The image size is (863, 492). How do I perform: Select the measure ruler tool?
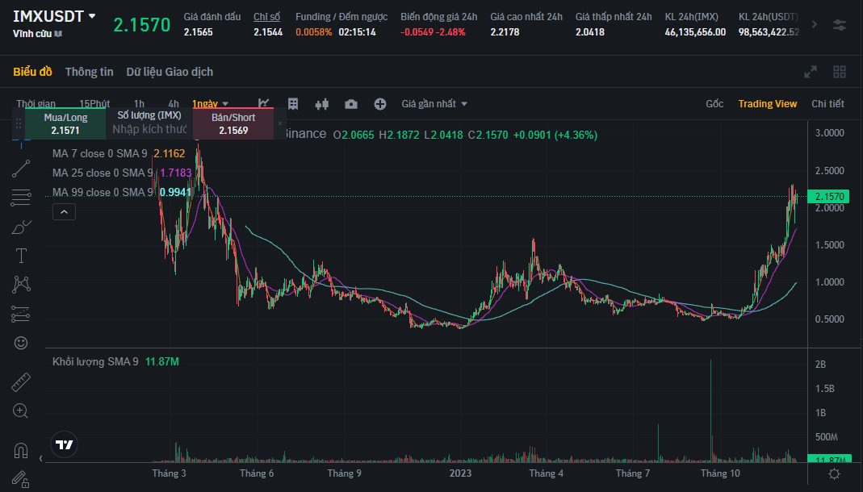(20, 382)
